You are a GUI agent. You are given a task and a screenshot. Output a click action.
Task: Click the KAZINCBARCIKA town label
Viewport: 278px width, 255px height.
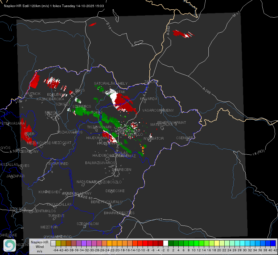click(50, 99)
